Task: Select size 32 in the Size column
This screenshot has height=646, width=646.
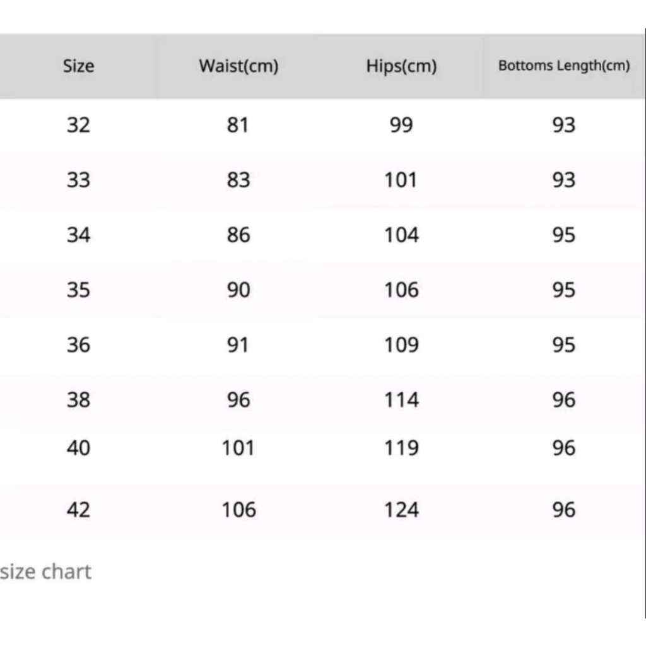Action: pyautogui.click(x=78, y=125)
